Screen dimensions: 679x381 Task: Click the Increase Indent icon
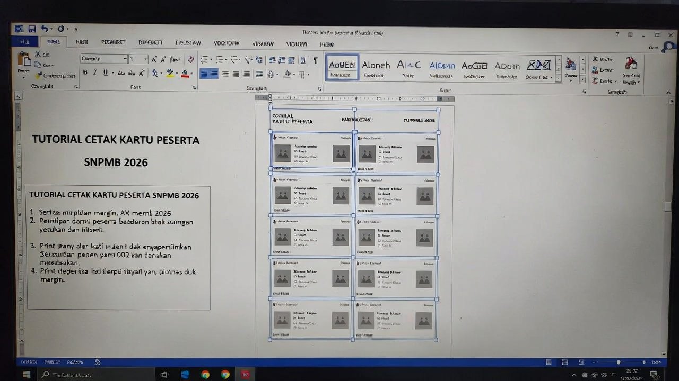(x=282, y=60)
